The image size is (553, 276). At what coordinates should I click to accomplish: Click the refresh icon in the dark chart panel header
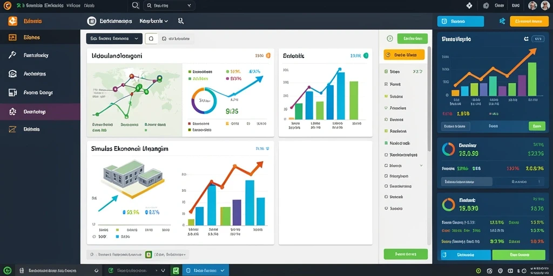point(526,39)
